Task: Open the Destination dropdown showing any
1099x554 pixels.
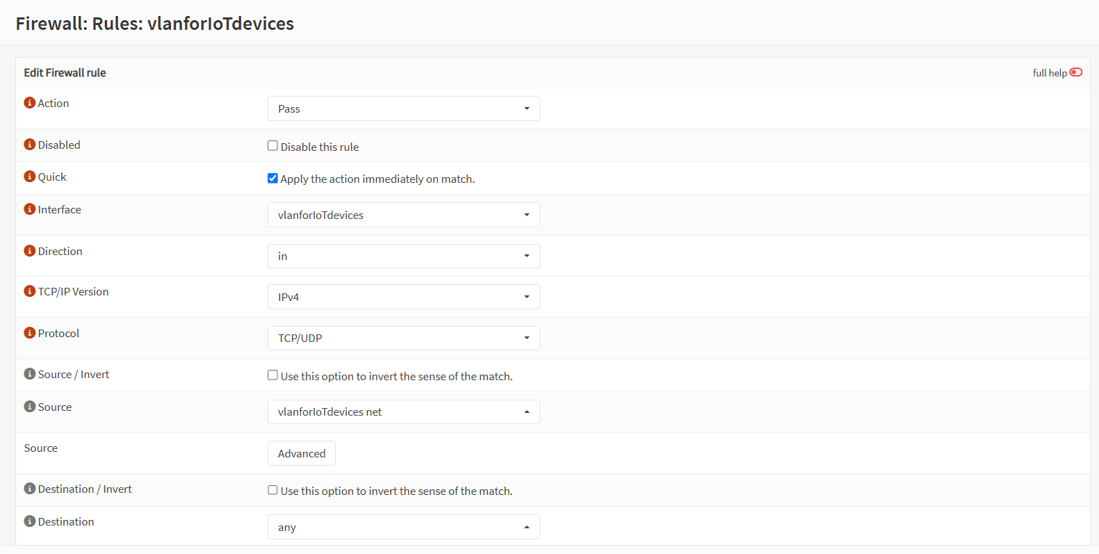Action: [x=404, y=527]
